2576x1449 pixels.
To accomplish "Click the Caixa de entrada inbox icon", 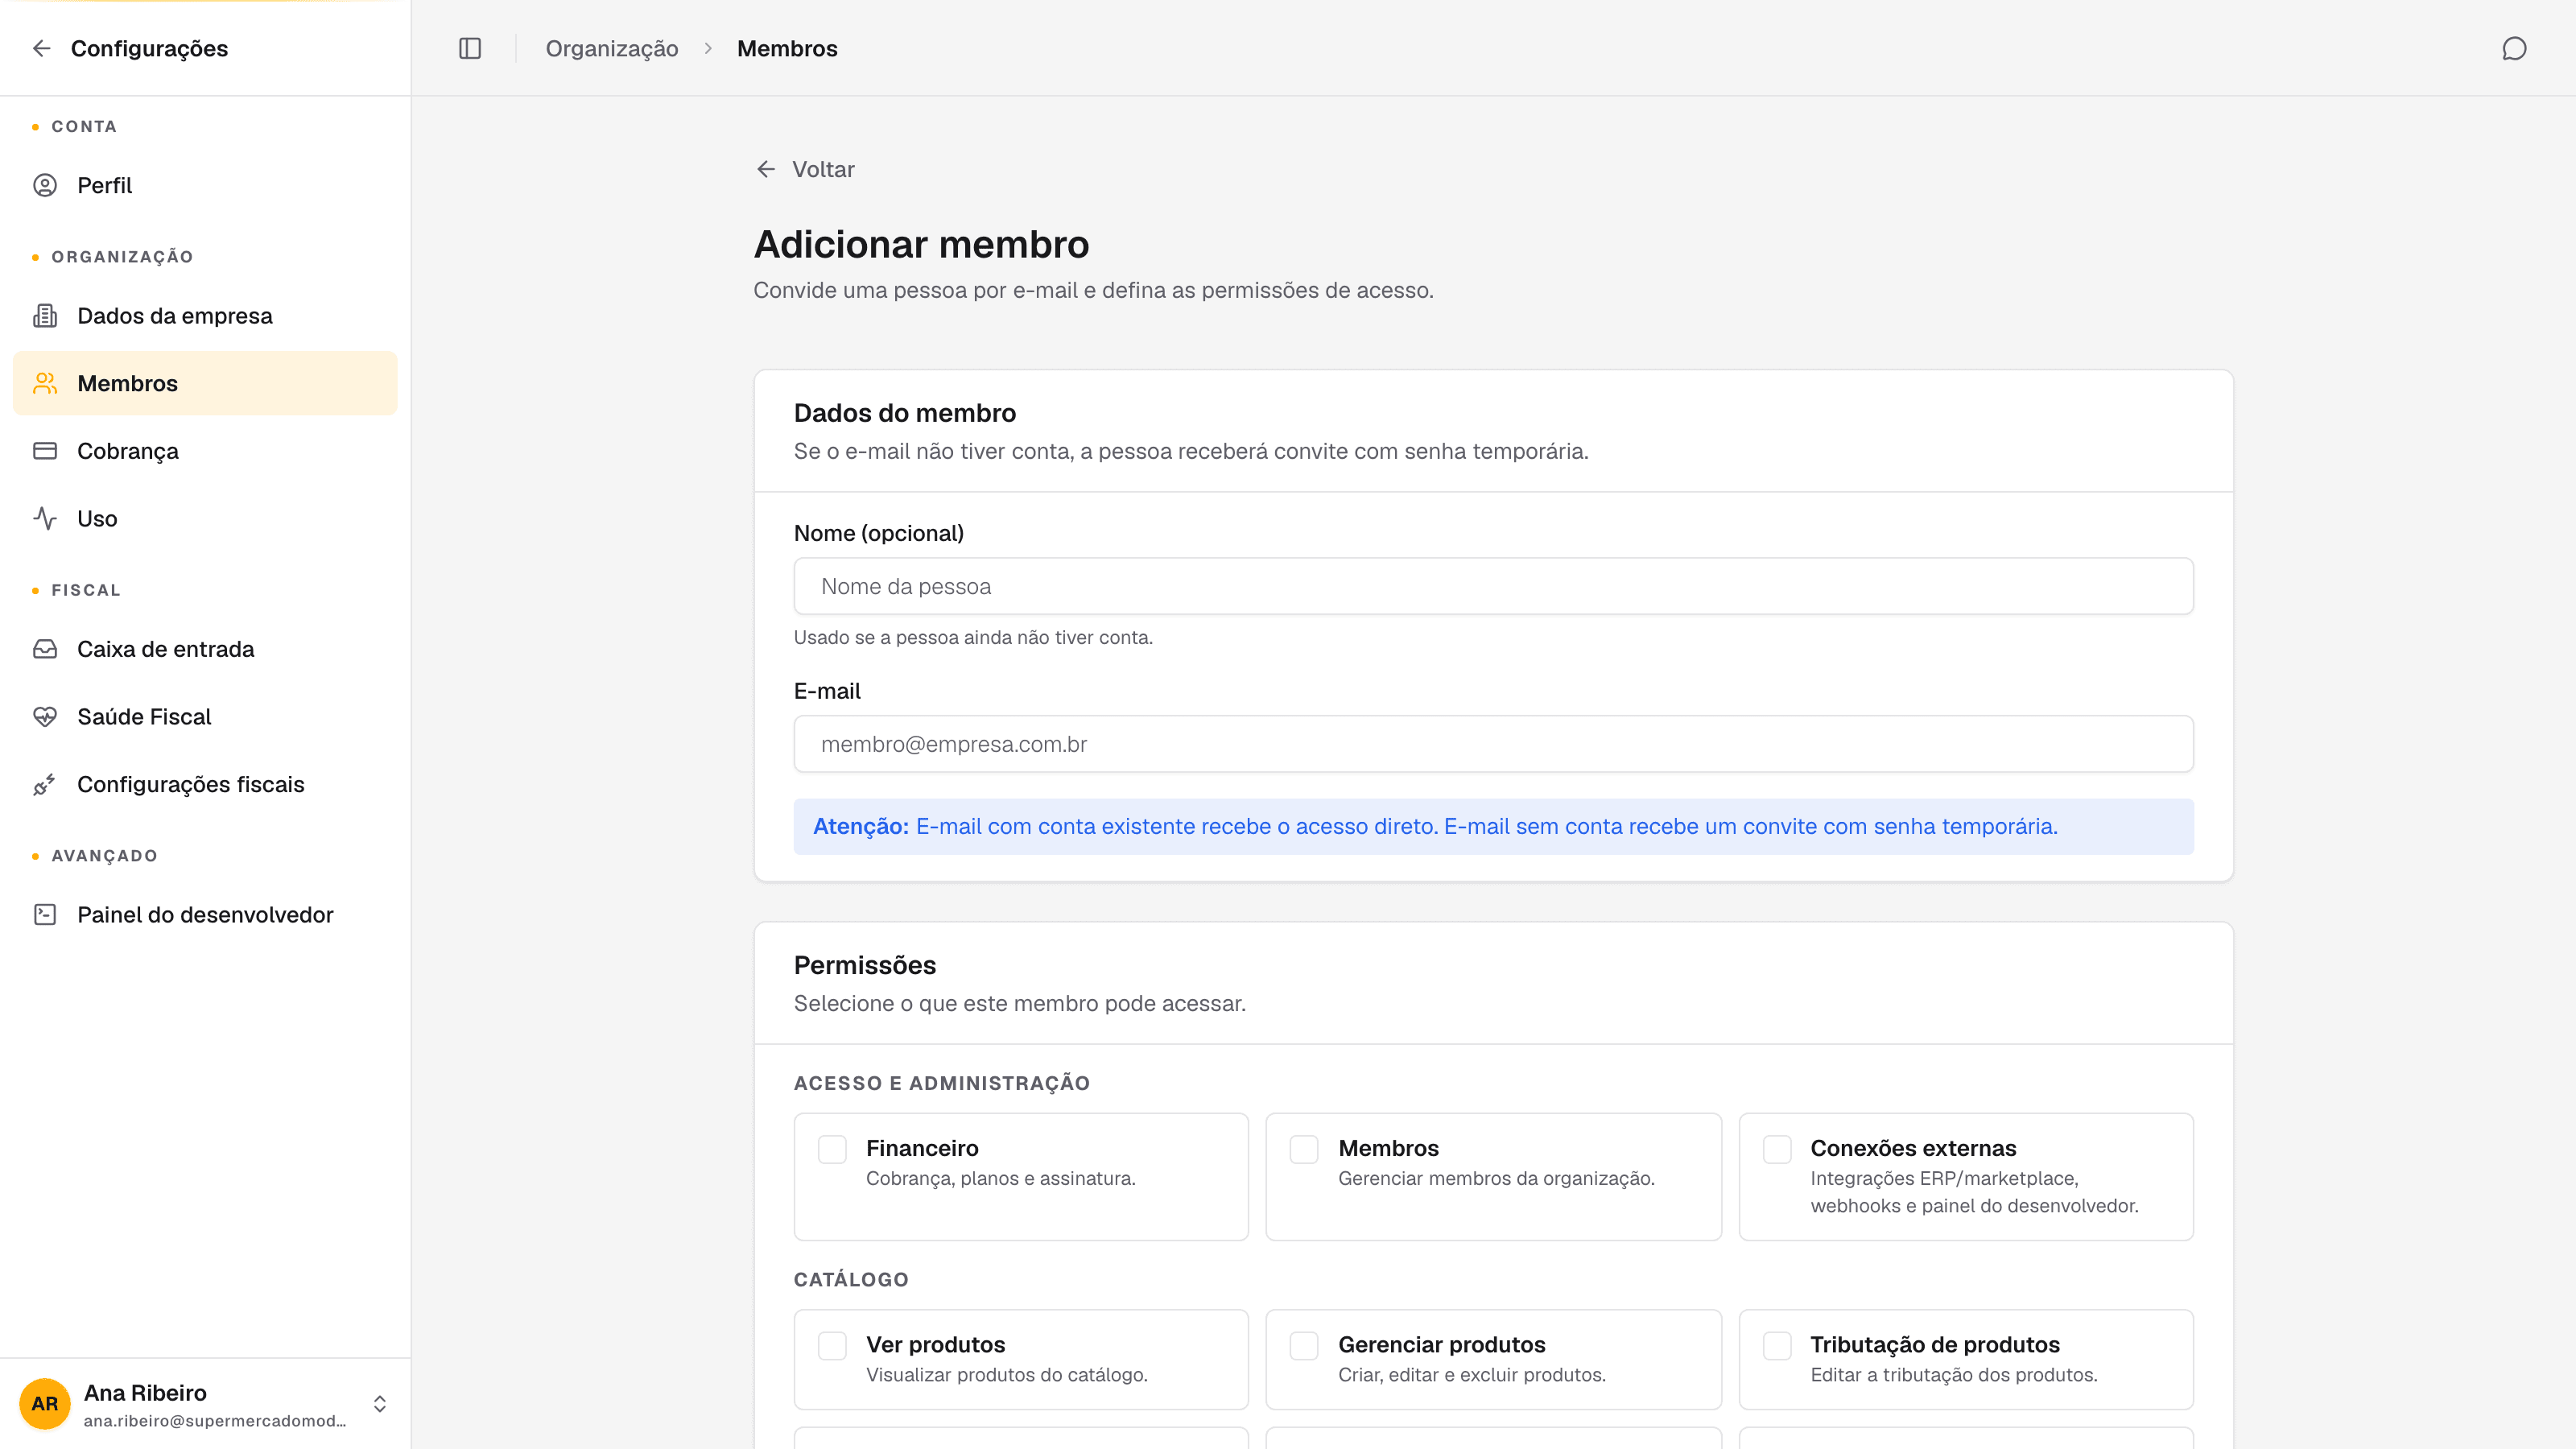I will click(45, 649).
